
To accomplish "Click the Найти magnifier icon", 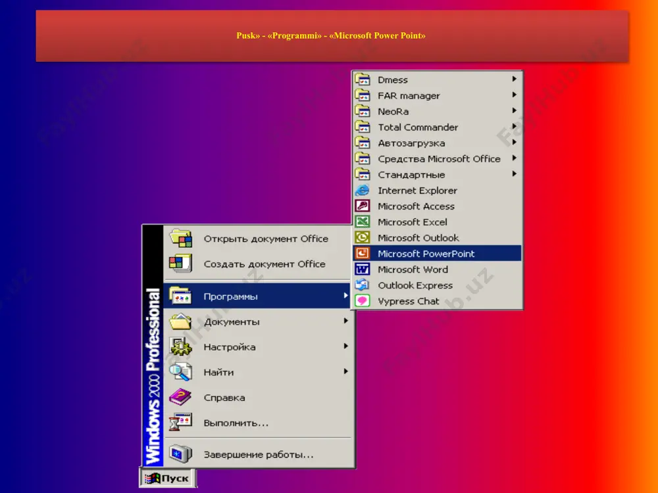I will pos(181,372).
